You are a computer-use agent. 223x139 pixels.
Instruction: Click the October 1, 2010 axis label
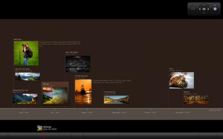point(150,113)
